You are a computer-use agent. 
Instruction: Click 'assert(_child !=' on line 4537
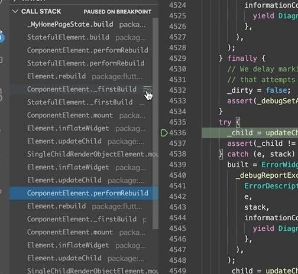click(261, 143)
